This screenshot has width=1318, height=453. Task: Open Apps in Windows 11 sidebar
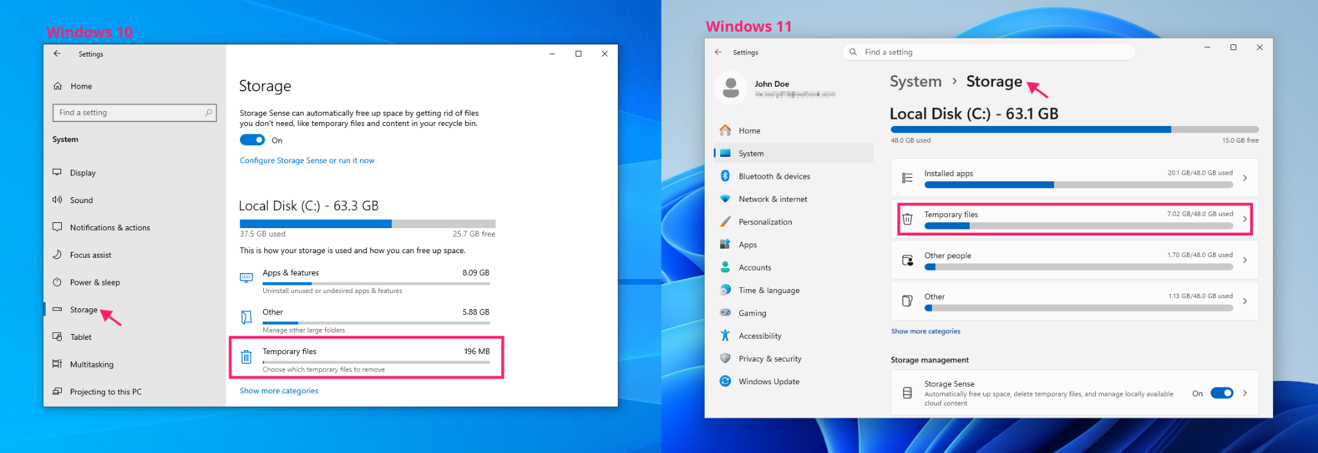(x=792, y=245)
